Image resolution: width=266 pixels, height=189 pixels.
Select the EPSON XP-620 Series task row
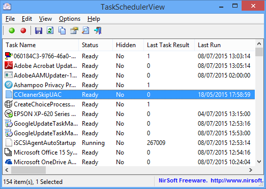tap(129, 114)
